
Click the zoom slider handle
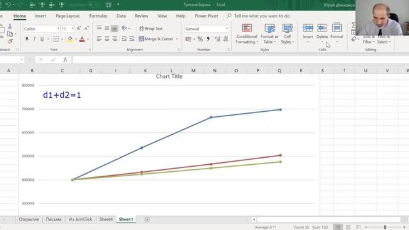[385, 227]
